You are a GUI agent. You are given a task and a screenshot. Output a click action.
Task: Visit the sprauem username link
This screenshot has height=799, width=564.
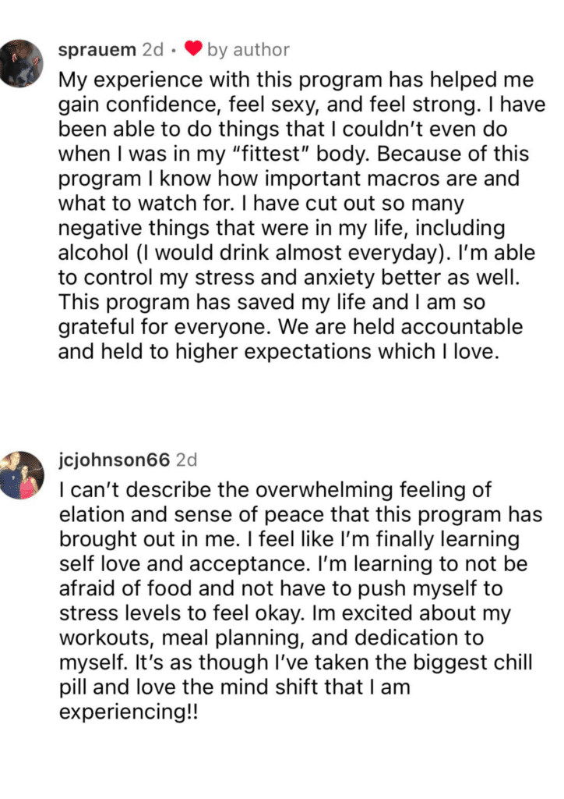[x=97, y=49]
